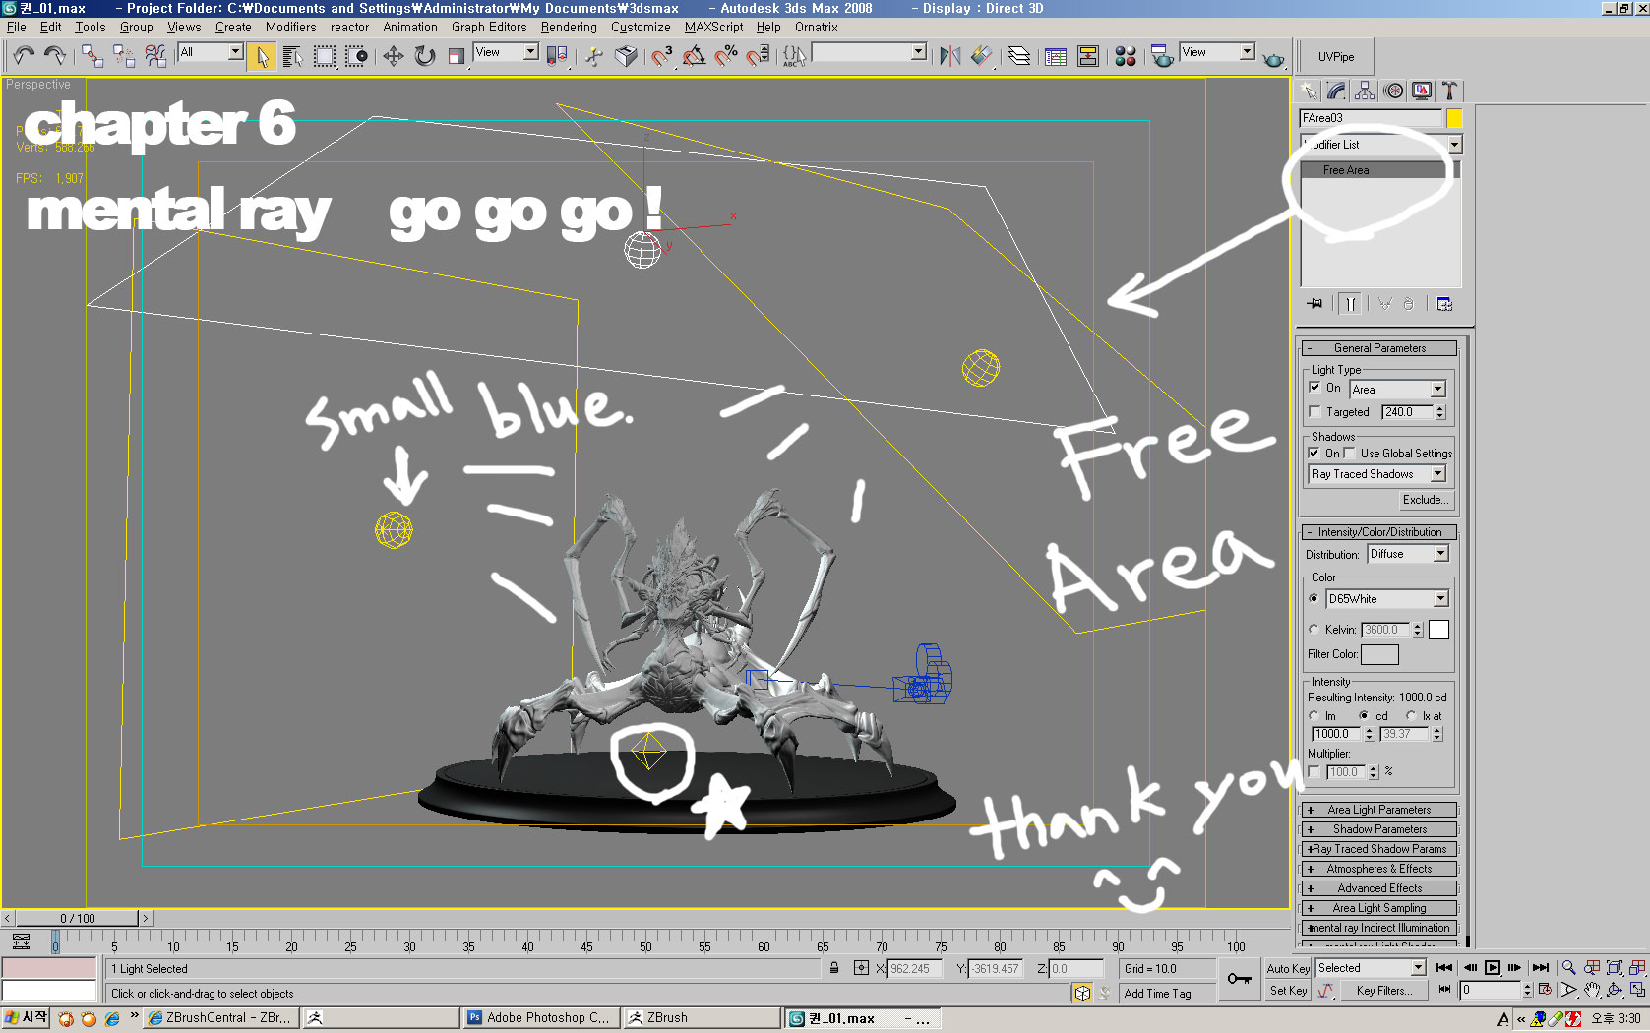Expand the Area Light Parameters rollout
The width and height of the screenshot is (1650, 1033).
click(1378, 810)
